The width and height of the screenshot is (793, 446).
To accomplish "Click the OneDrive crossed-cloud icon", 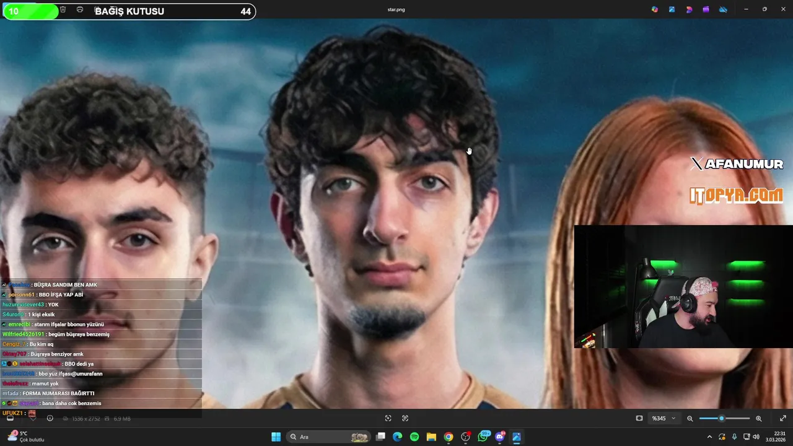I will [x=723, y=9].
